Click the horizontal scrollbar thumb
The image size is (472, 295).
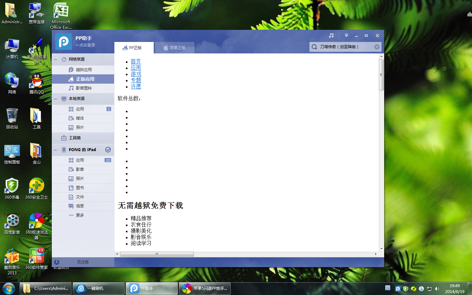tap(157, 254)
